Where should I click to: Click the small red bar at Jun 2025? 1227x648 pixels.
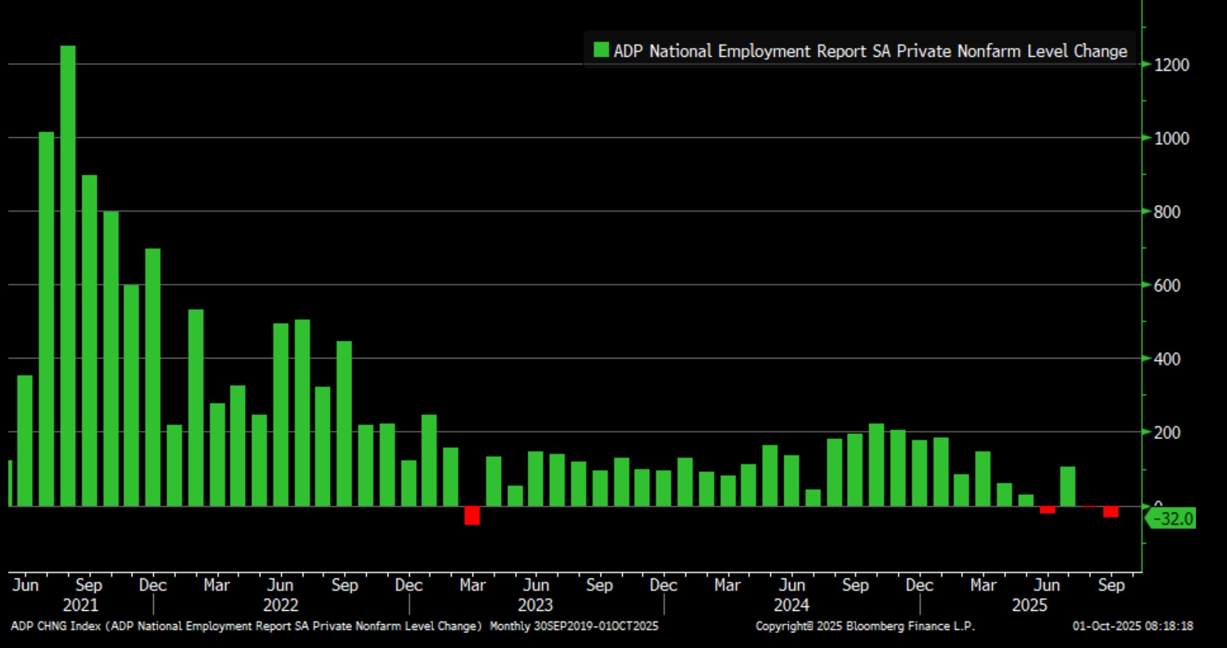click(1047, 510)
